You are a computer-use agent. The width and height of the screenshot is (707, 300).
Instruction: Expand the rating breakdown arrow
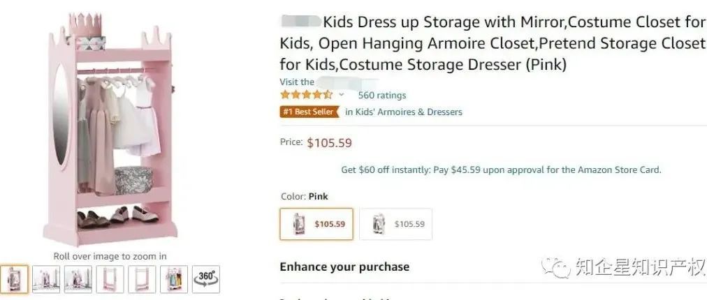tap(342, 95)
